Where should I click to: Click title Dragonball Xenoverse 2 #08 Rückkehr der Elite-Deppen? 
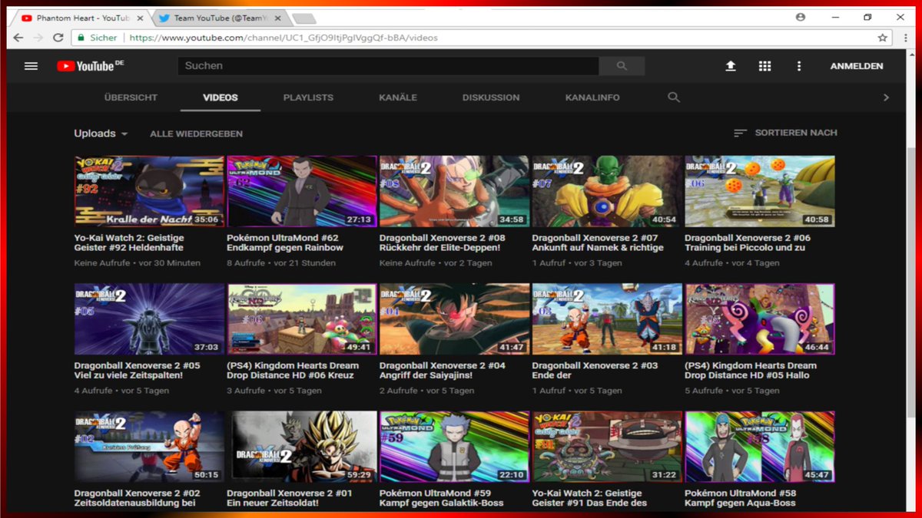click(x=443, y=243)
